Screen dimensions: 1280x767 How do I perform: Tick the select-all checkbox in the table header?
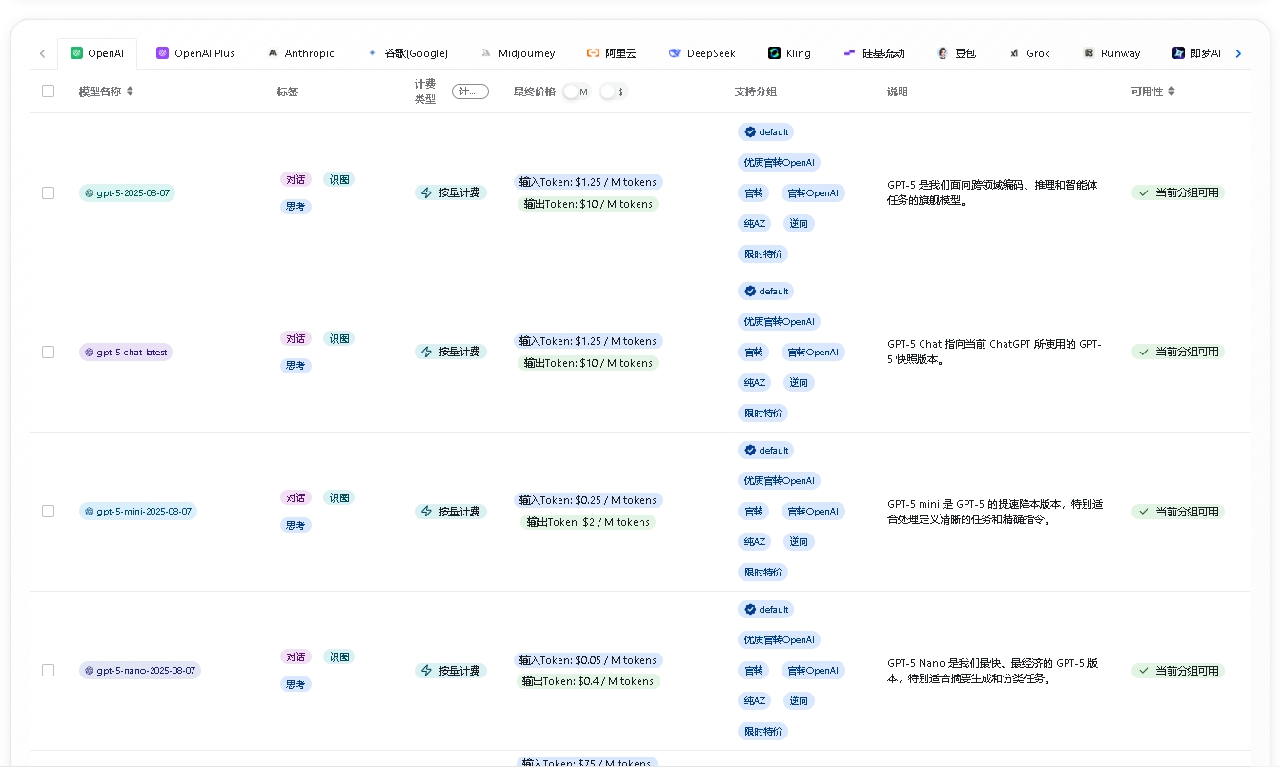click(x=49, y=91)
